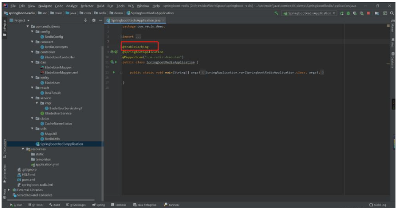Open the TODO tool window

[36, 205]
